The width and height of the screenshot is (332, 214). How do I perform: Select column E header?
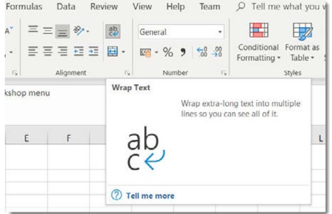click(x=26, y=139)
